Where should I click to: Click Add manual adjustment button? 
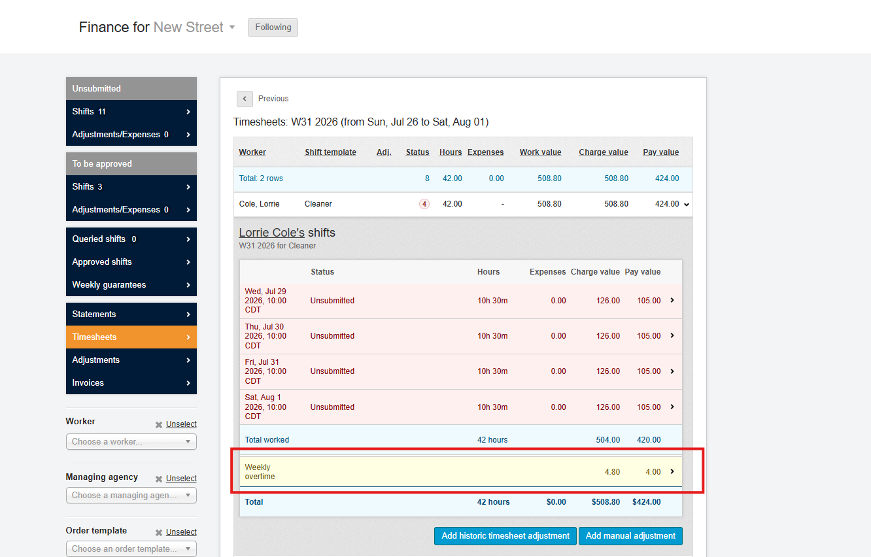[x=630, y=536]
